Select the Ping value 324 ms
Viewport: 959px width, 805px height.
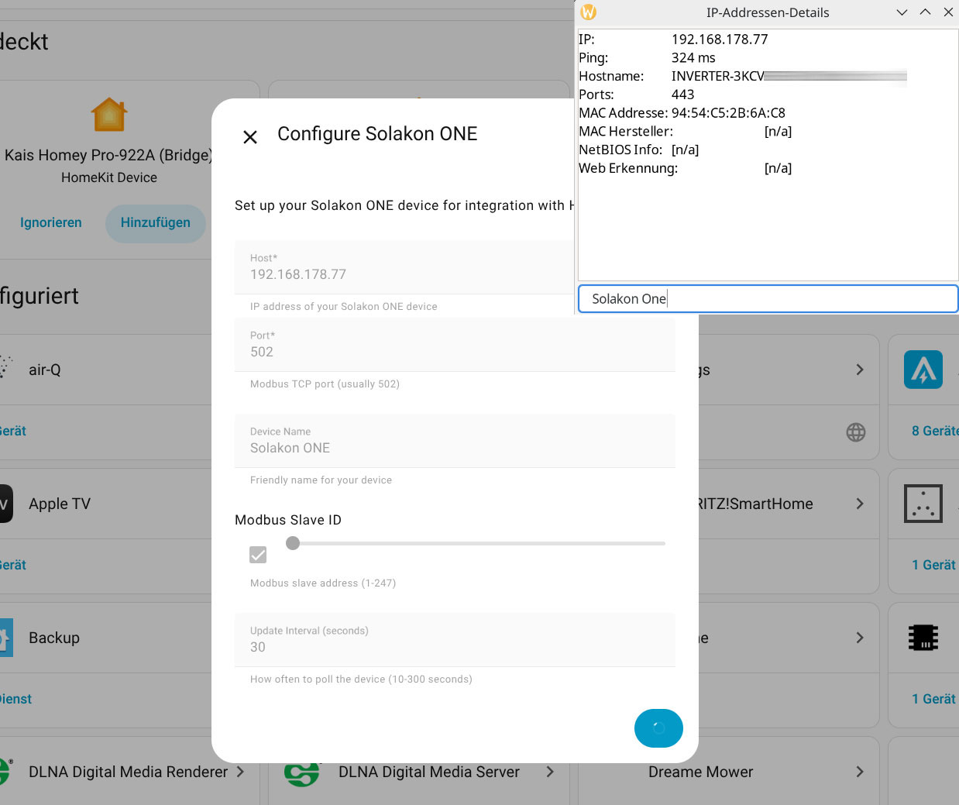click(693, 58)
